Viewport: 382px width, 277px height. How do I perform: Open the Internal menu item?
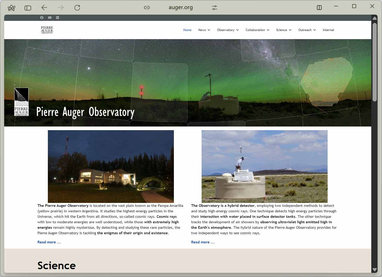tap(328, 30)
